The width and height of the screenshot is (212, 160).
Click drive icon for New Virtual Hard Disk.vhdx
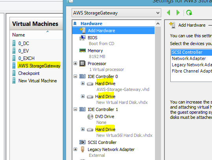click(90, 97)
